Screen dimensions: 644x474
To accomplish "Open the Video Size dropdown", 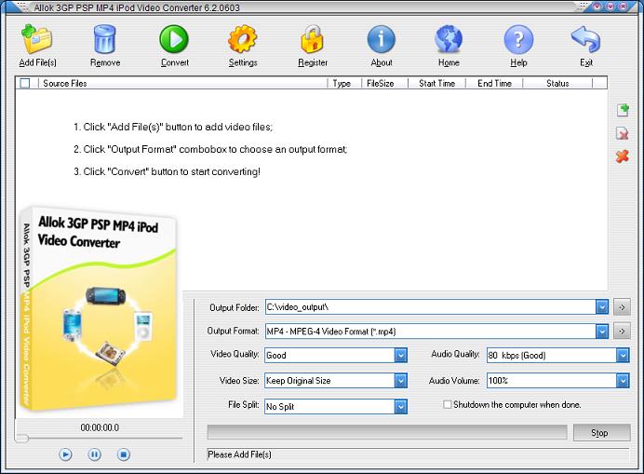I will tap(400, 381).
